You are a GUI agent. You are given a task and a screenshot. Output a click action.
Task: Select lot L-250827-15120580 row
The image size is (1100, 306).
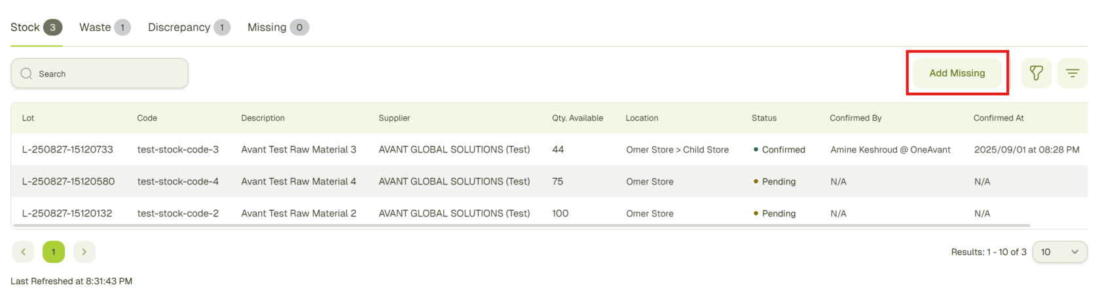click(68, 182)
